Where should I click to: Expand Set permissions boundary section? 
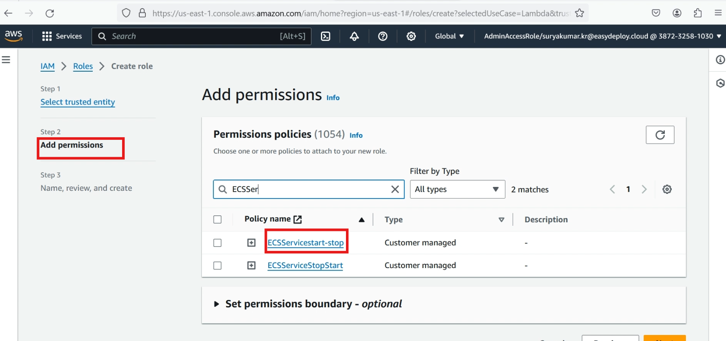(217, 304)
